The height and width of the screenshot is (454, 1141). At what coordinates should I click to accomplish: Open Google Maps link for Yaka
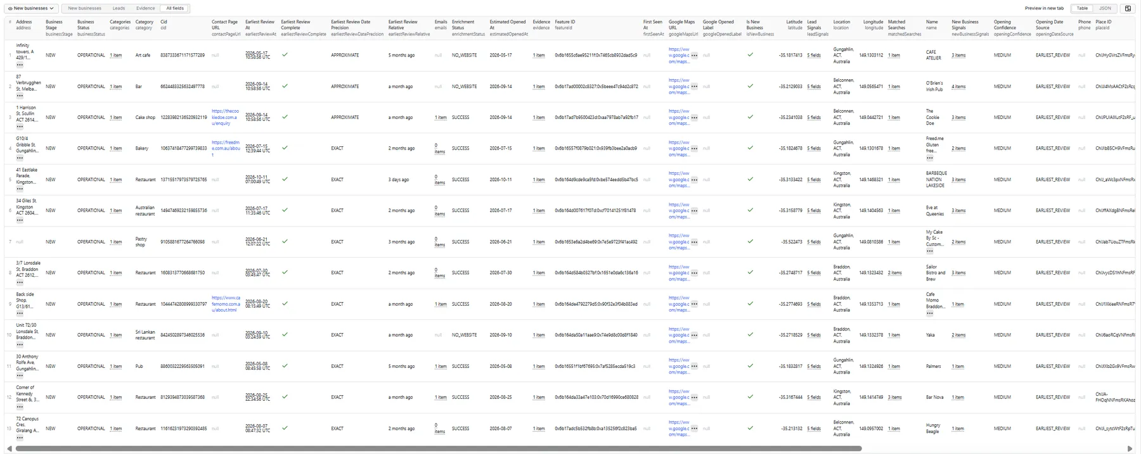point(679,335)
